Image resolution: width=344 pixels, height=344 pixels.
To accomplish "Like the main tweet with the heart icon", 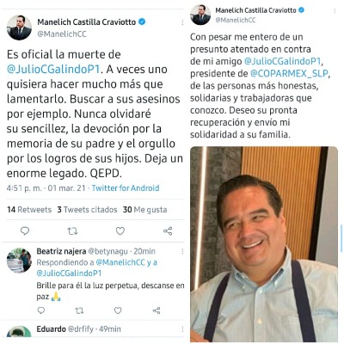I will (x=120, y=230).
